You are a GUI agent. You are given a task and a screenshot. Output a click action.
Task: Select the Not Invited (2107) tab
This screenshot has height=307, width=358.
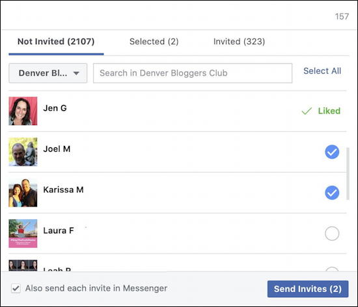pos(56,42)
